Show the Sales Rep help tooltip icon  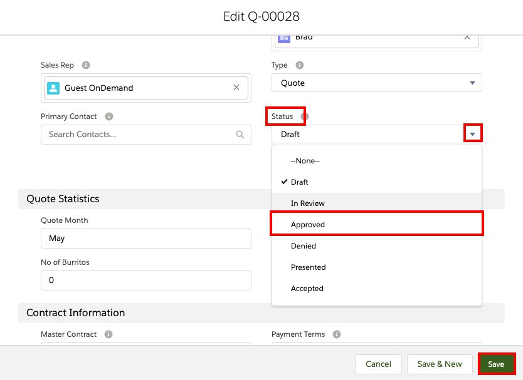[85, 65]
